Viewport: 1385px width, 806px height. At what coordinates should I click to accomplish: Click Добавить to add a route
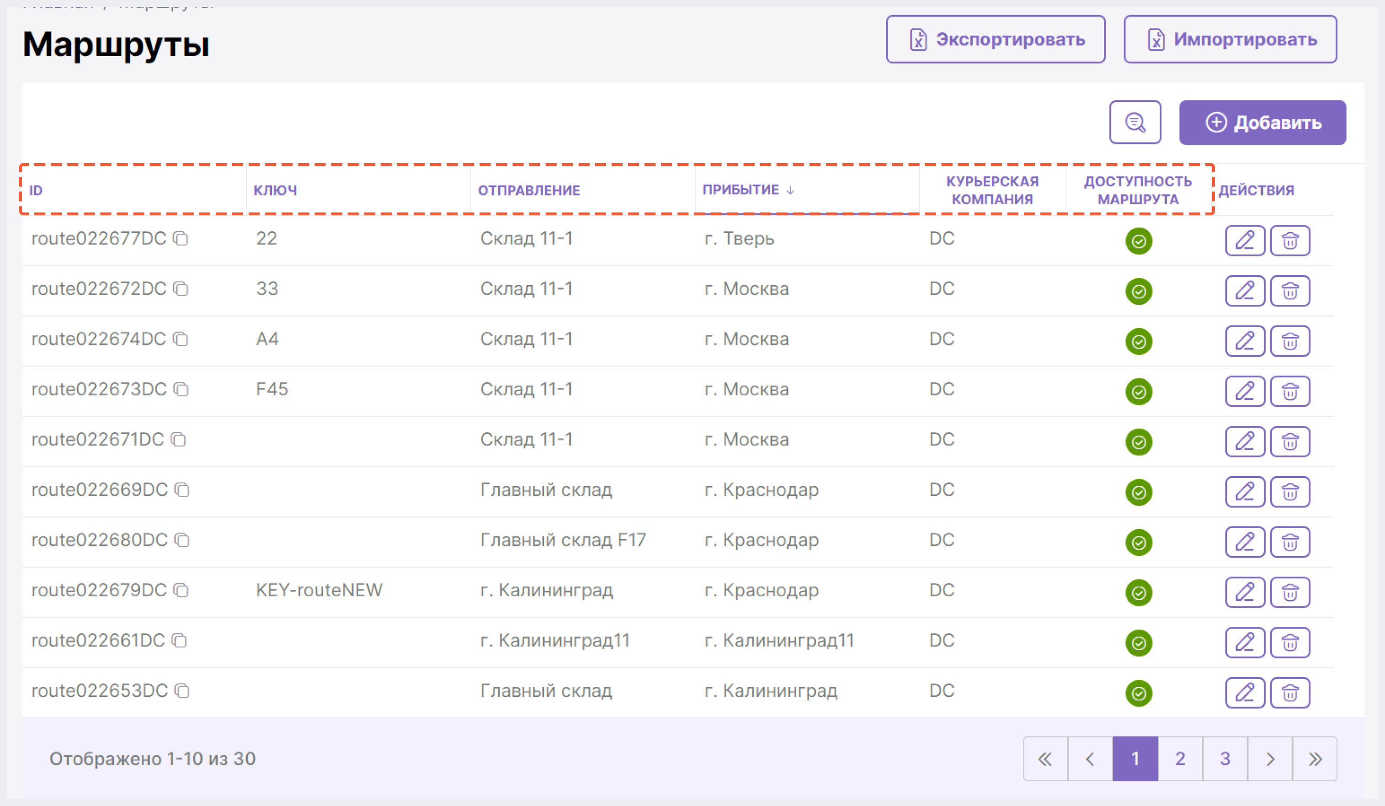[x=1262, y=122]
